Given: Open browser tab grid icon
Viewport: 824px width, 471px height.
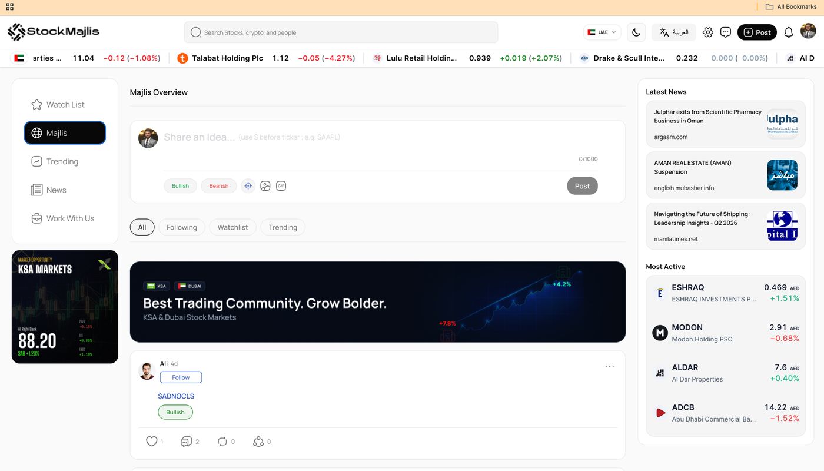Looking at the screenshot, I should click(x=9, y=6).
